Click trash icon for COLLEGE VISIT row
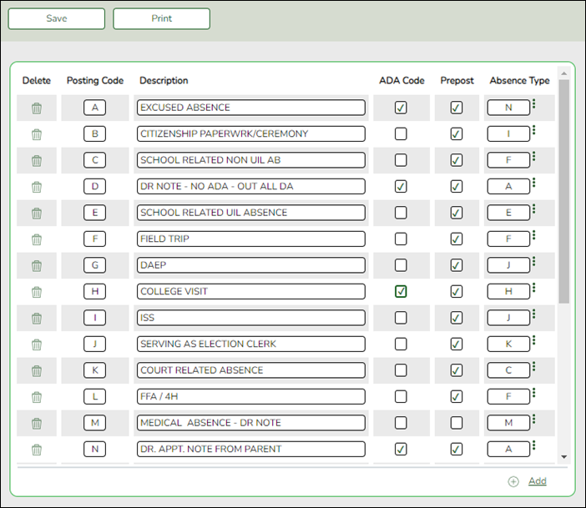The width and height of the screenshot is (586, 508). (37, 292)
